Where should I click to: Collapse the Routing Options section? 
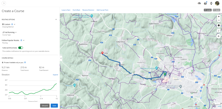click(x=56, y=19)
